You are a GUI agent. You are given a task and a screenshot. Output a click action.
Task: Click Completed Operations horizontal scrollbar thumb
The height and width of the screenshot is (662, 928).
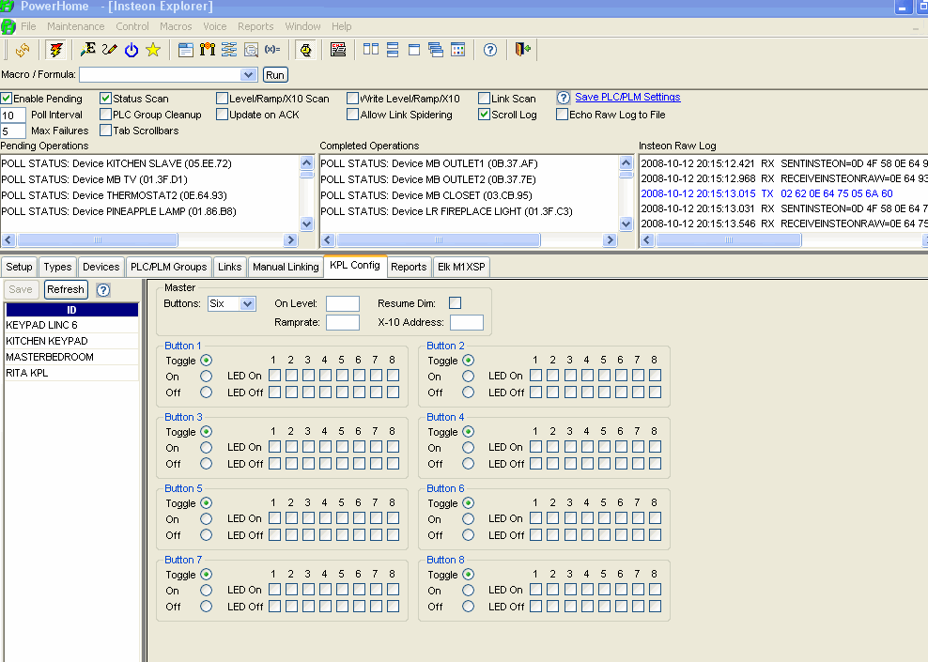[439, 239]
